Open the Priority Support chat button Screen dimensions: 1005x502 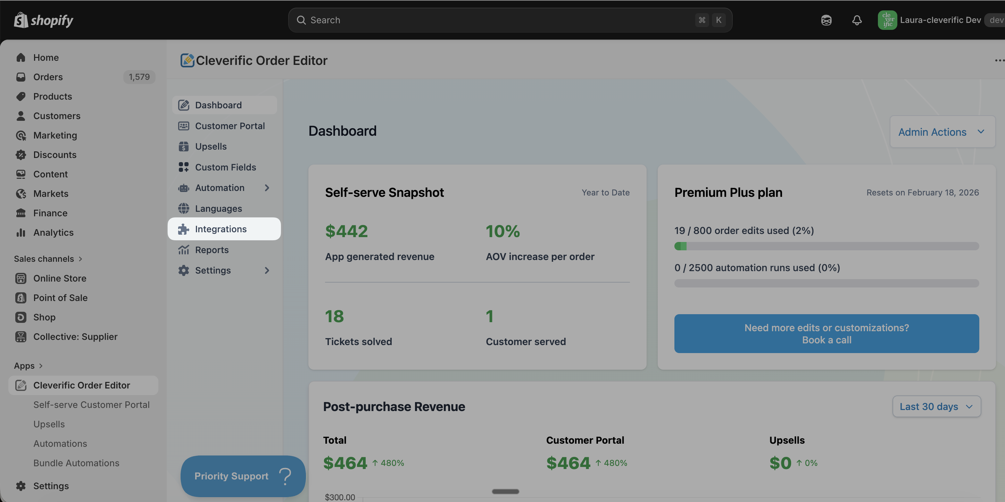[x=243, y=476]
